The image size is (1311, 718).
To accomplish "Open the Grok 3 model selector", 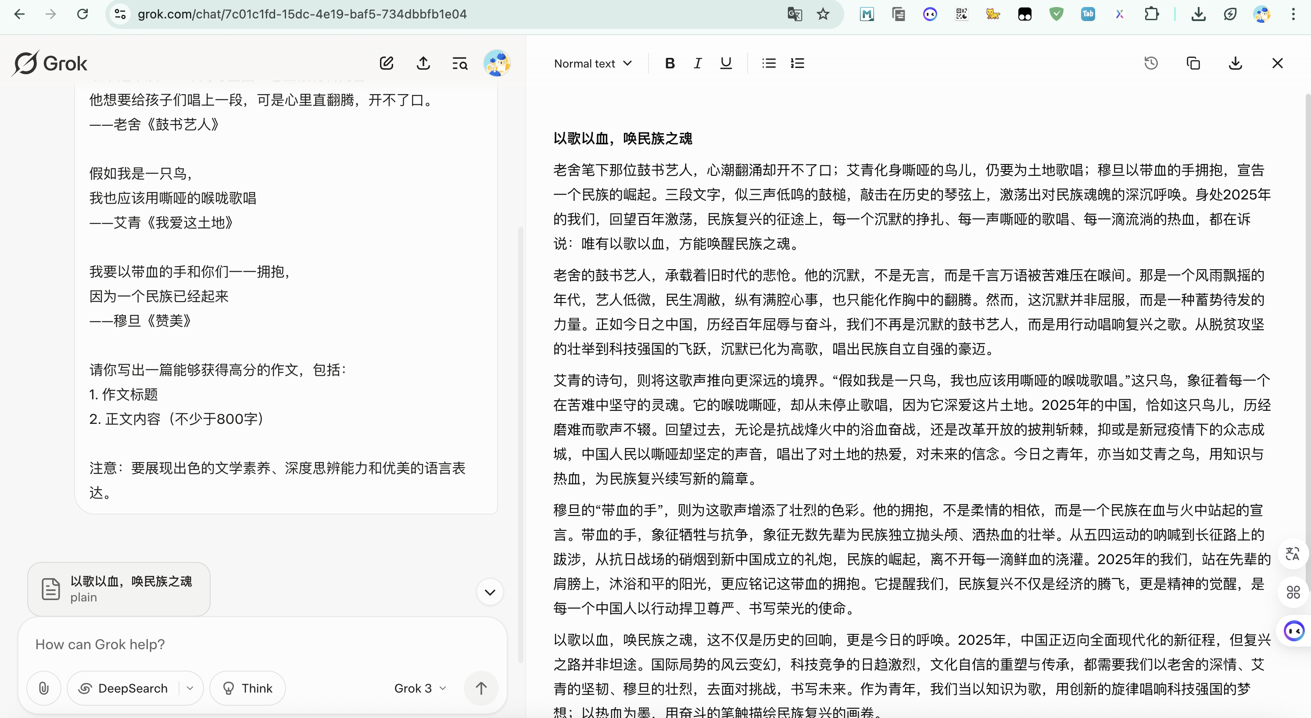I will 420,688.
